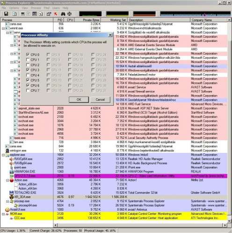Click the vertical scrollbar down arrow
232x233 pixels.
(x=229, y=221)
